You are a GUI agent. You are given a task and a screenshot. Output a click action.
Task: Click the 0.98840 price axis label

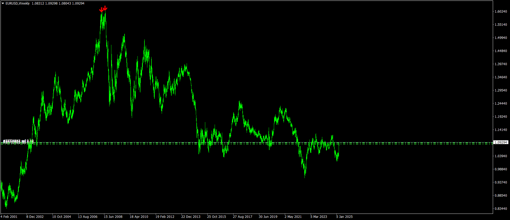[x=501, y=169]
